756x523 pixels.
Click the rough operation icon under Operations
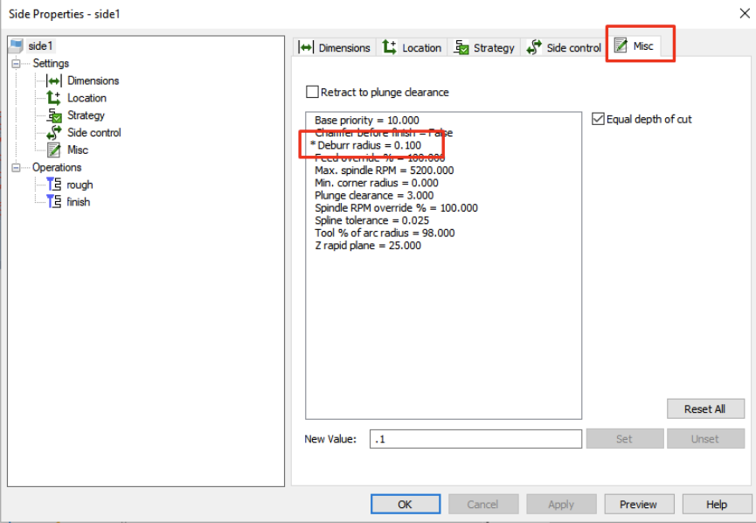tap(52, 185)
